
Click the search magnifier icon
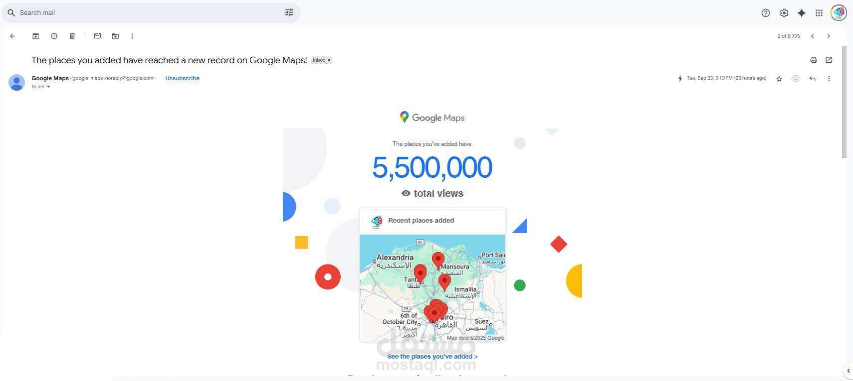click(x=11, y=12)
